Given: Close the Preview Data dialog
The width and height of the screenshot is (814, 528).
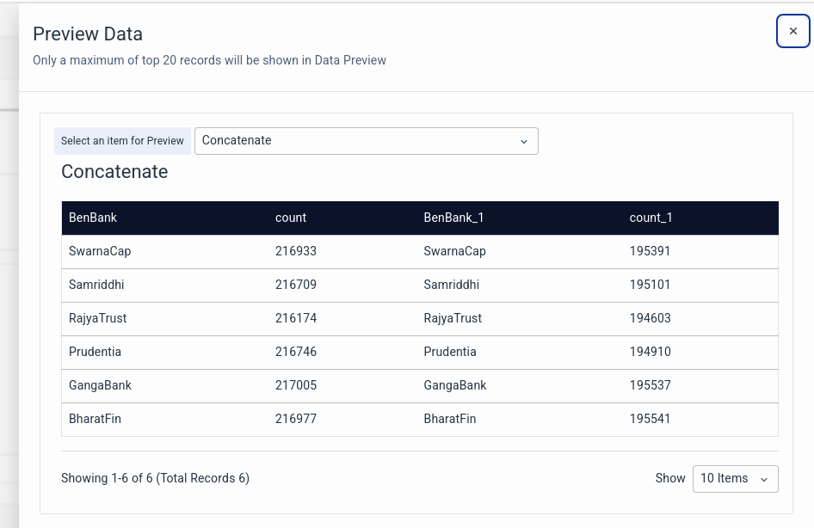Looking at the screenshot, I should pyautogui.click(x=792, y=31).
